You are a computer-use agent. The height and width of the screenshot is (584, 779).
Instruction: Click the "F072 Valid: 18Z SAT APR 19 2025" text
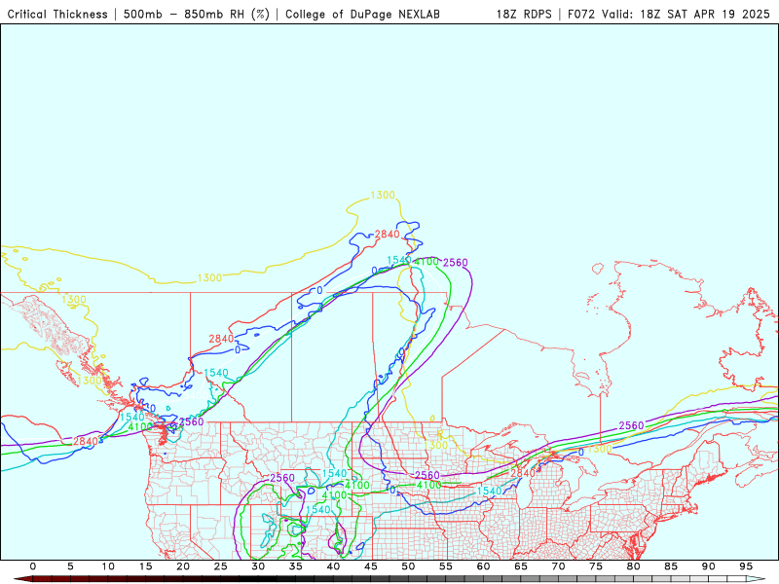tap(669, 14)
